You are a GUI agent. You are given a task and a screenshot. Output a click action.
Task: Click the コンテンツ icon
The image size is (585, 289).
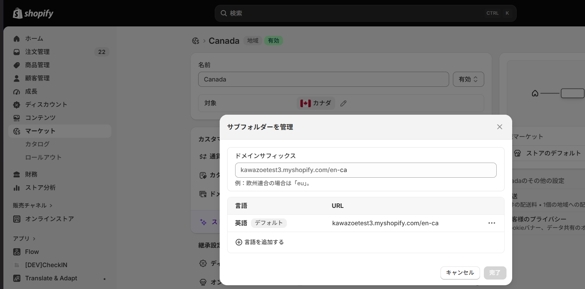(x=17, y=118)
